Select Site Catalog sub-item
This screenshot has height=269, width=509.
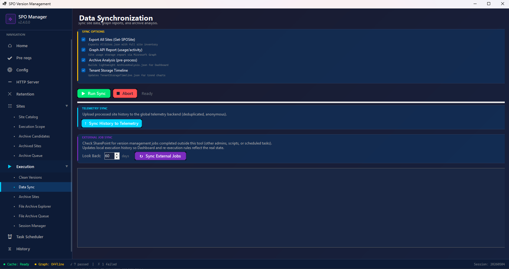click(x=36, y=117)
